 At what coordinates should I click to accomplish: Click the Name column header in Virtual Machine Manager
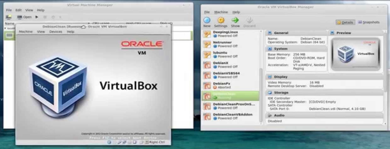[9, 23]
